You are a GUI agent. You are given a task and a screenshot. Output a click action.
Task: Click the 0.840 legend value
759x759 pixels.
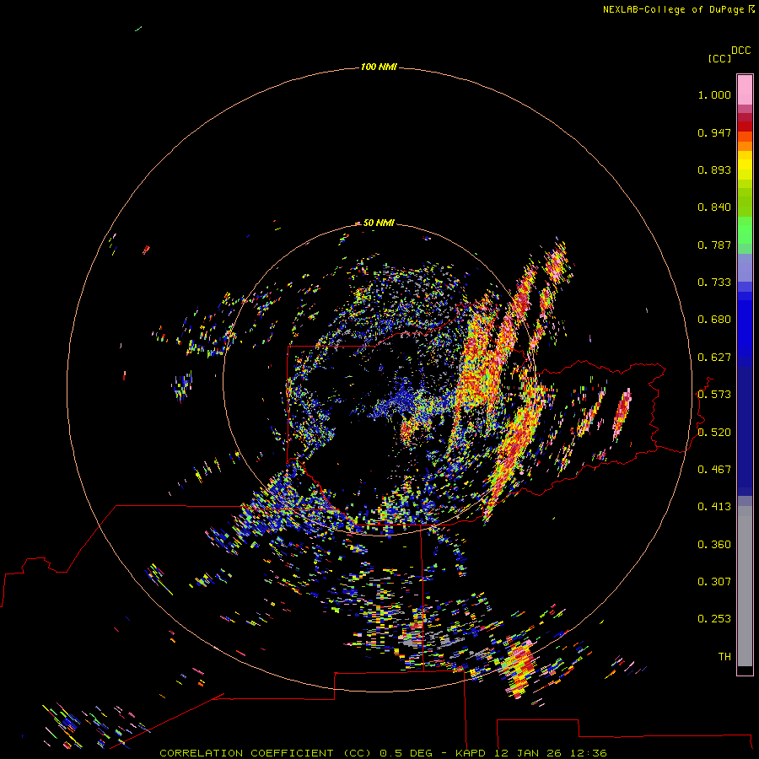714,207
